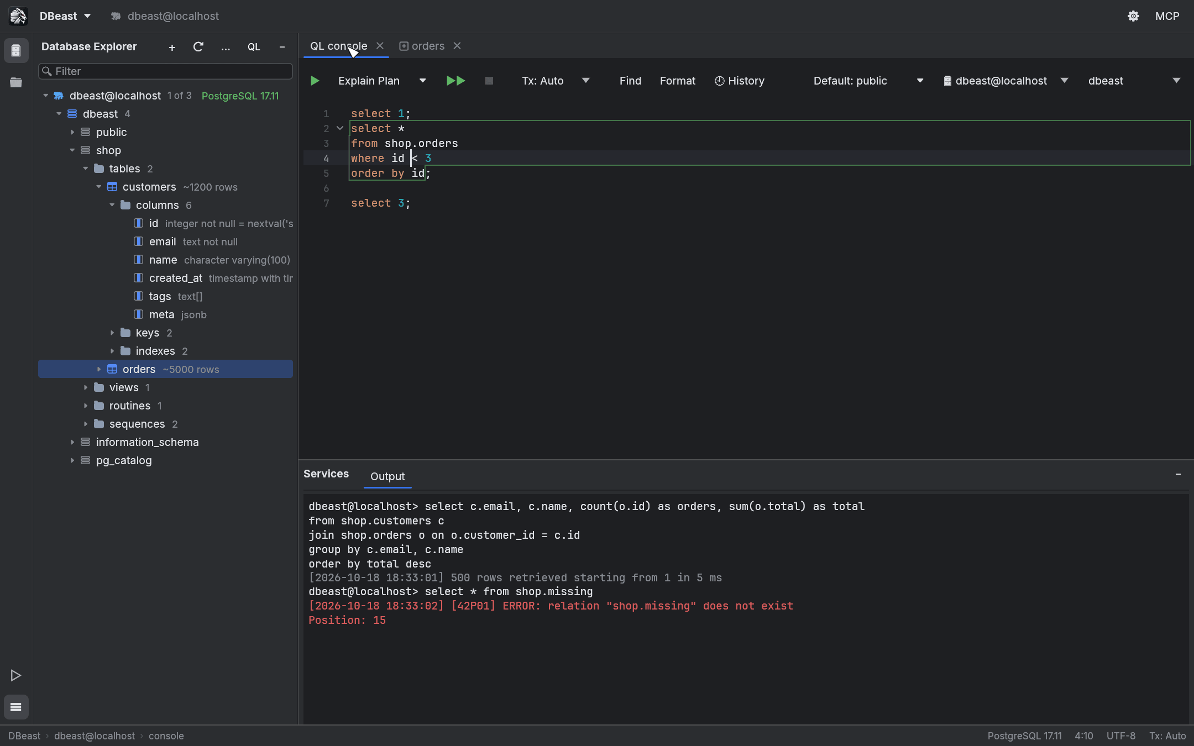Image resolution: width=1194 pixels, height=746 pixels.
Task: Toggle the bottom panel stack icon
Action: [16, 707]
